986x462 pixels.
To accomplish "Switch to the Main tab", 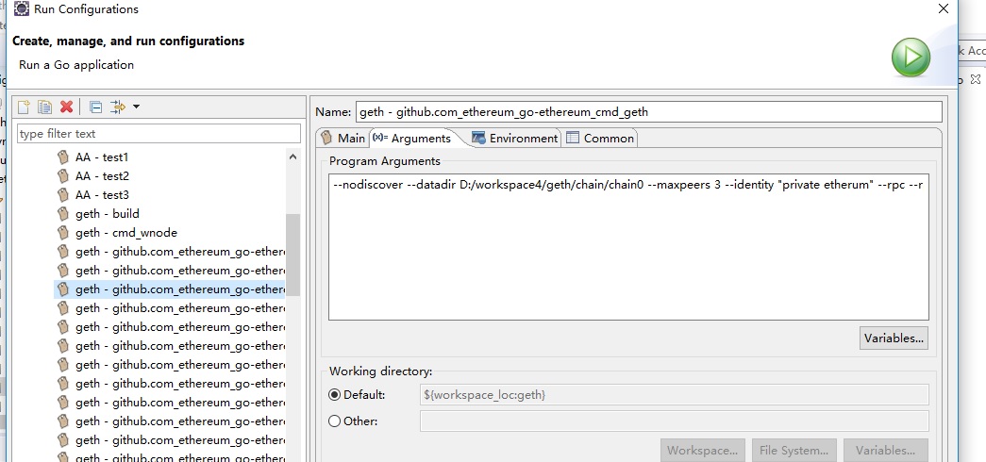I will pos(343,139).
